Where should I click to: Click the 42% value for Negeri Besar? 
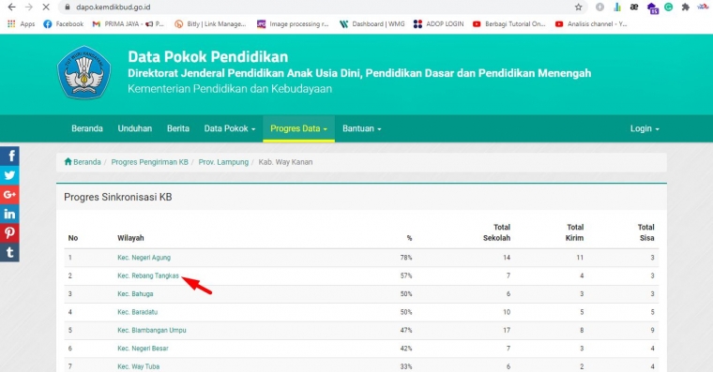point(406,349)
